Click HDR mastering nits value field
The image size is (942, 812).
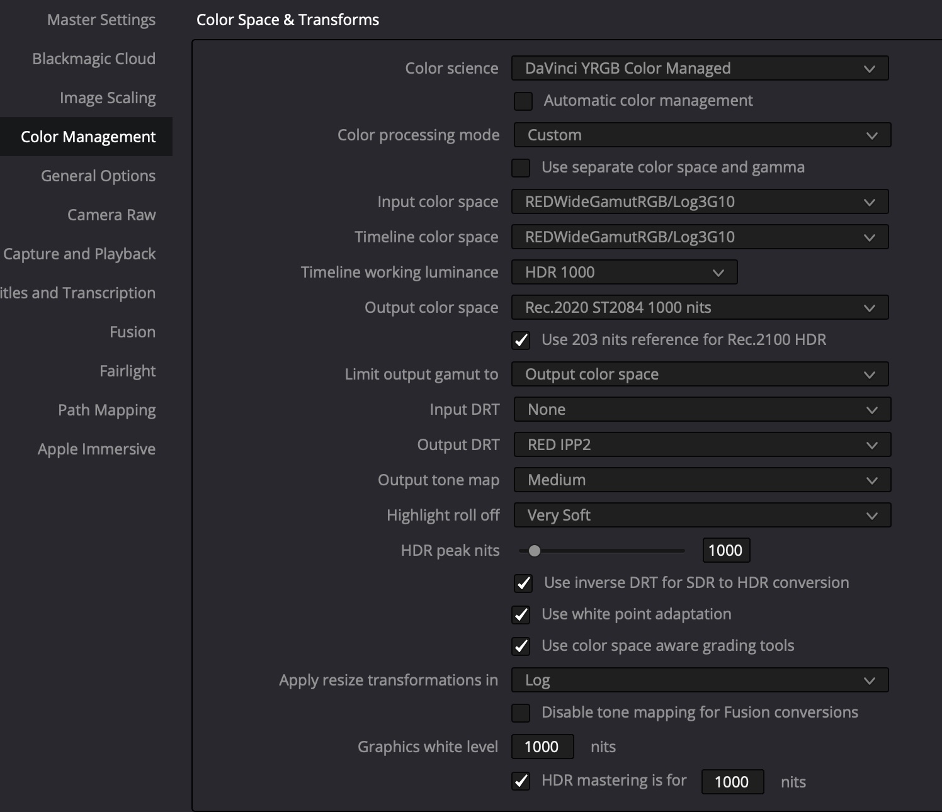(x=732, y=782)
